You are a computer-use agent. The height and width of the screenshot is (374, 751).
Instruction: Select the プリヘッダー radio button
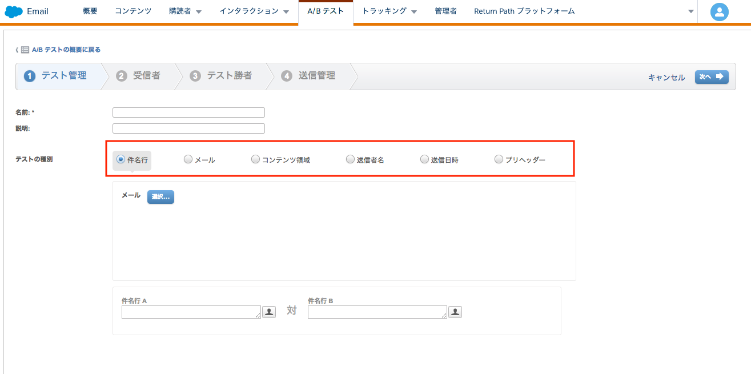point(499,160)
